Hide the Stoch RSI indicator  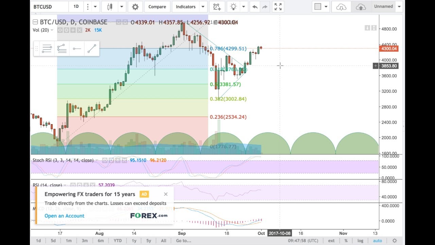pyautogui.click(x=105, y=160)
